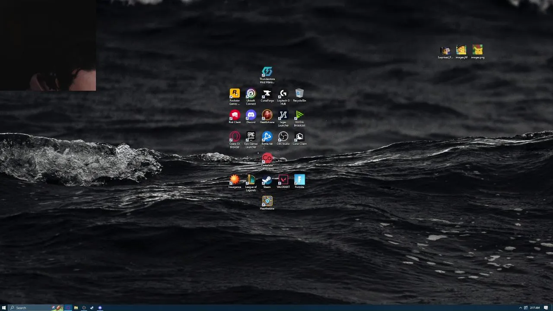Select the Battle.net desktop shortcut
The width and height of the screenshot is (553, 311).
coord(267,139)
